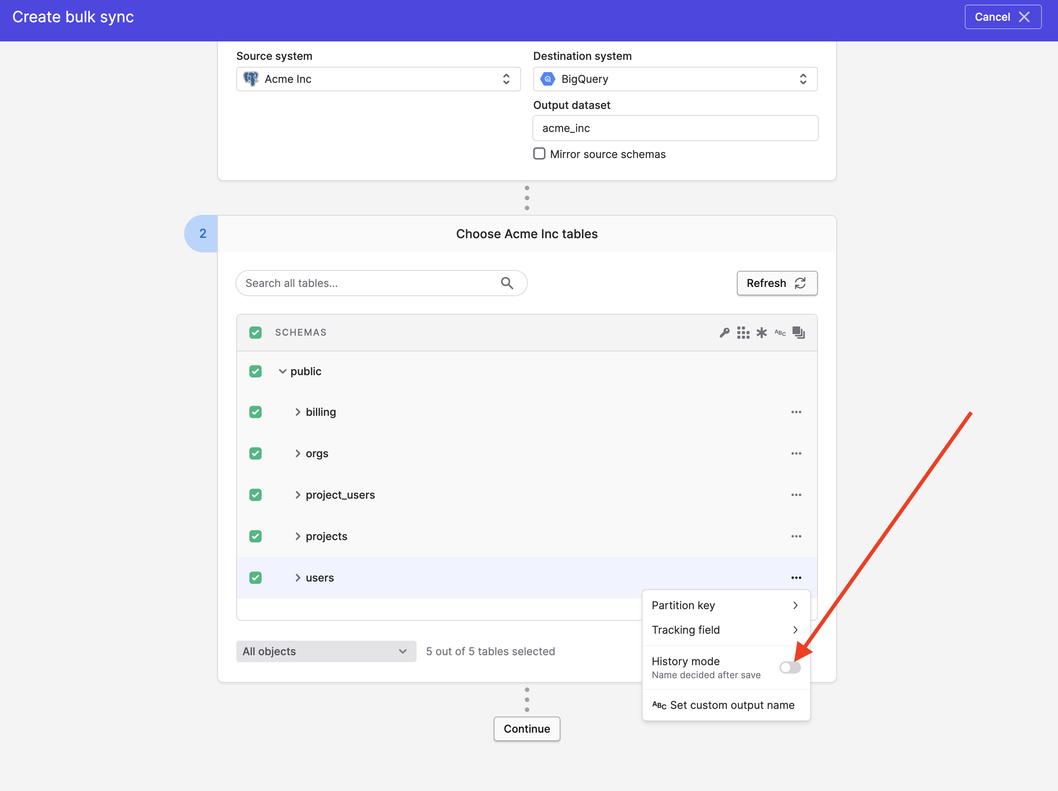Click the partition key icon in the Schemas header
The image size is (1058, 791).
point(724,332)
